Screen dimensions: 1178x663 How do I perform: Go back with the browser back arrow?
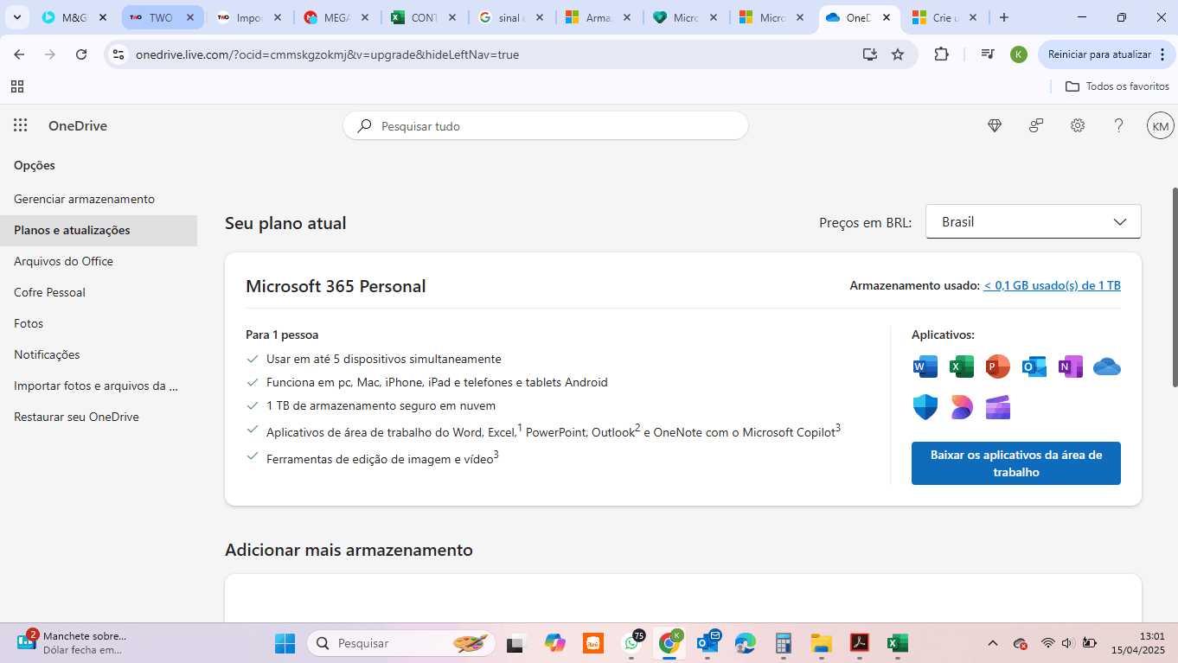click(x=19, y=54)
